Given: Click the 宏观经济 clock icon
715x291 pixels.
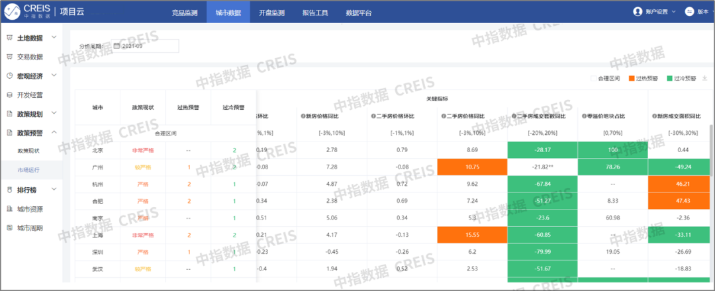Looking at the screenshot, I should click(9, 75).
